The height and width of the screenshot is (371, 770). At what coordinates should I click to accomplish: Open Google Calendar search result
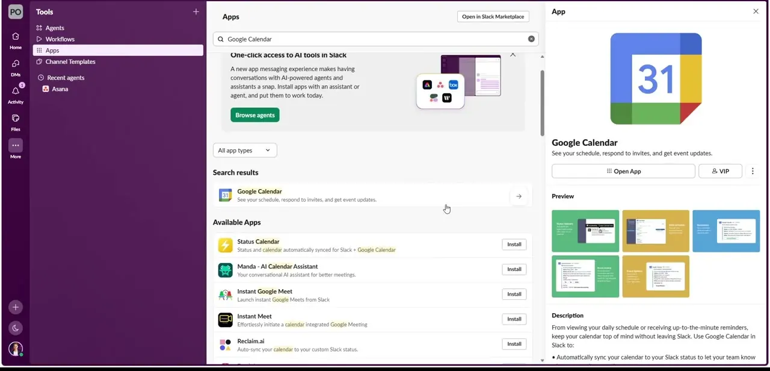(x=372, y=196)
